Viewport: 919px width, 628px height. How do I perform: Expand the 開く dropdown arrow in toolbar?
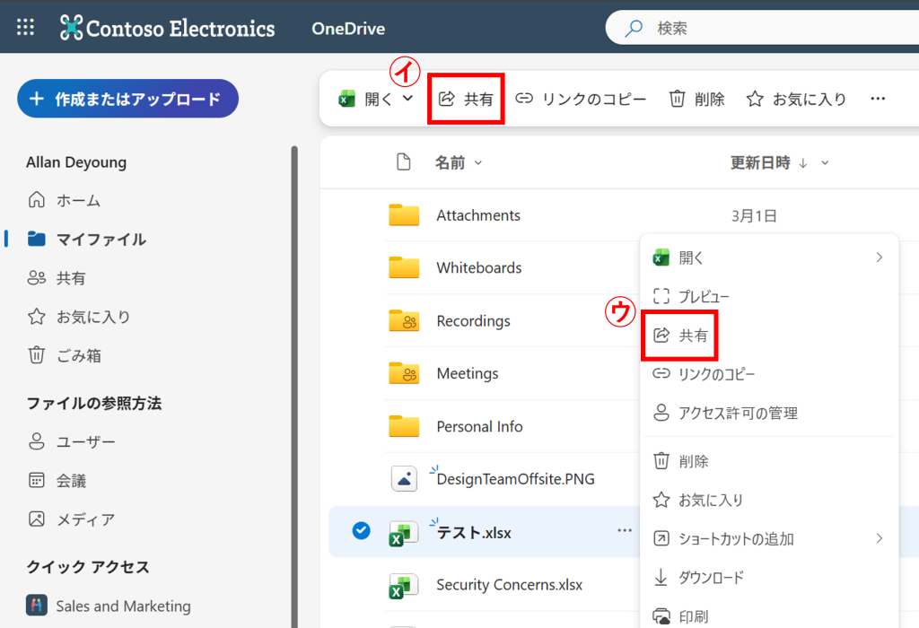point(408,98)
